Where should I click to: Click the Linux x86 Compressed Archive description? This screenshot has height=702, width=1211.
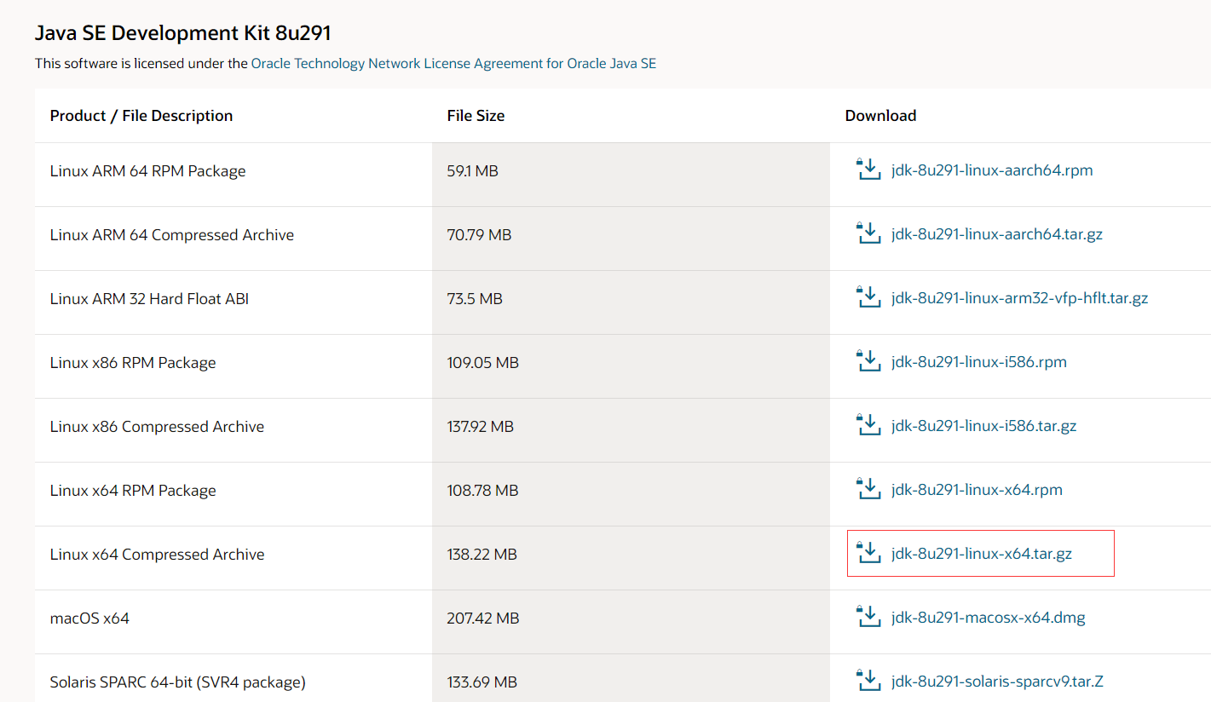(x=157, y=427)
